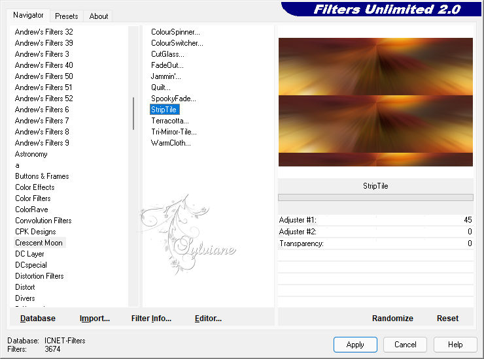Select Andrew's Filters 32 category
This screenshot has height=359, width=484.
tap(44, 32)
